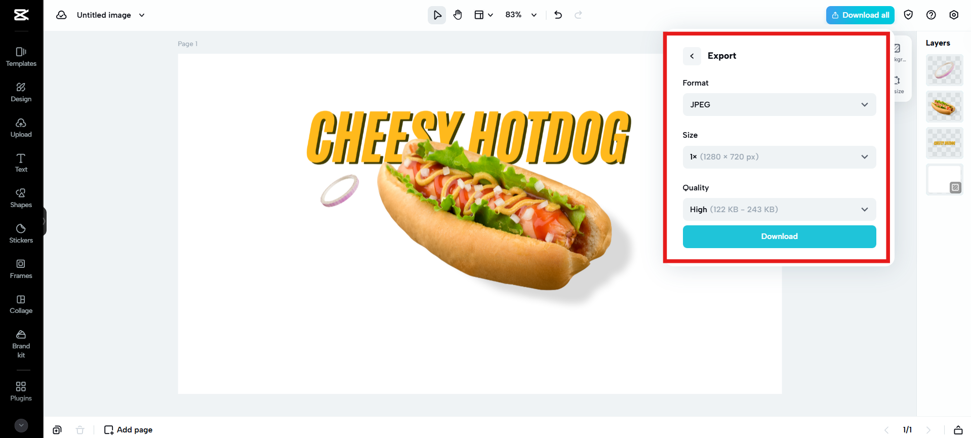Viewport: 971px width, 438px height.
Task: Click the Download all button
Action: click(860, 15)
